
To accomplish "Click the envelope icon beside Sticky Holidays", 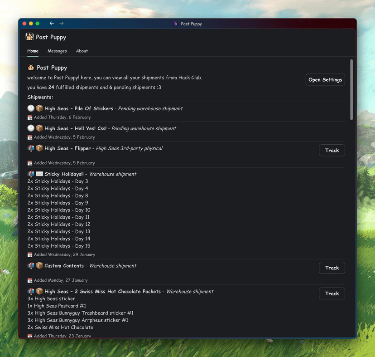I will pyautogui.click(x=39, y=174).
